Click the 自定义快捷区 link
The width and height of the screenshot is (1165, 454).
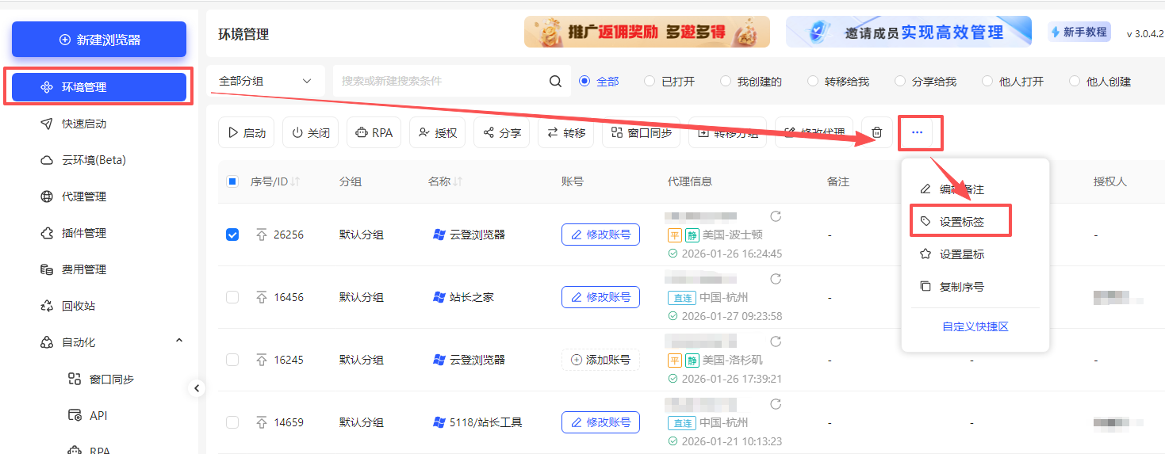click(x=975, y=326)
